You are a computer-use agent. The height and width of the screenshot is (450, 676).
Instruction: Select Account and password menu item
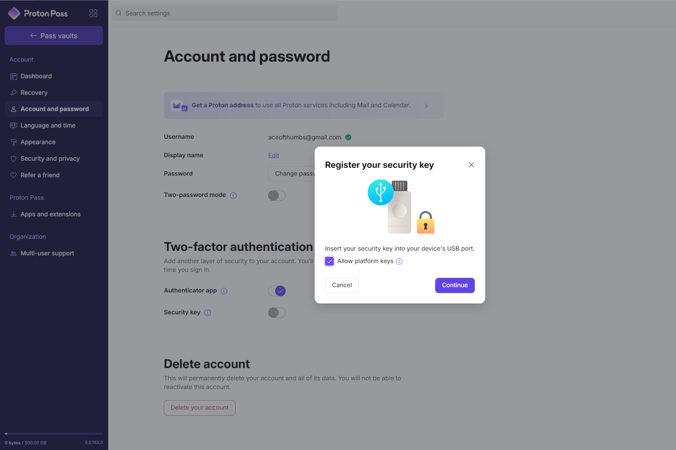pyautogui.click(x=54, y=109)
